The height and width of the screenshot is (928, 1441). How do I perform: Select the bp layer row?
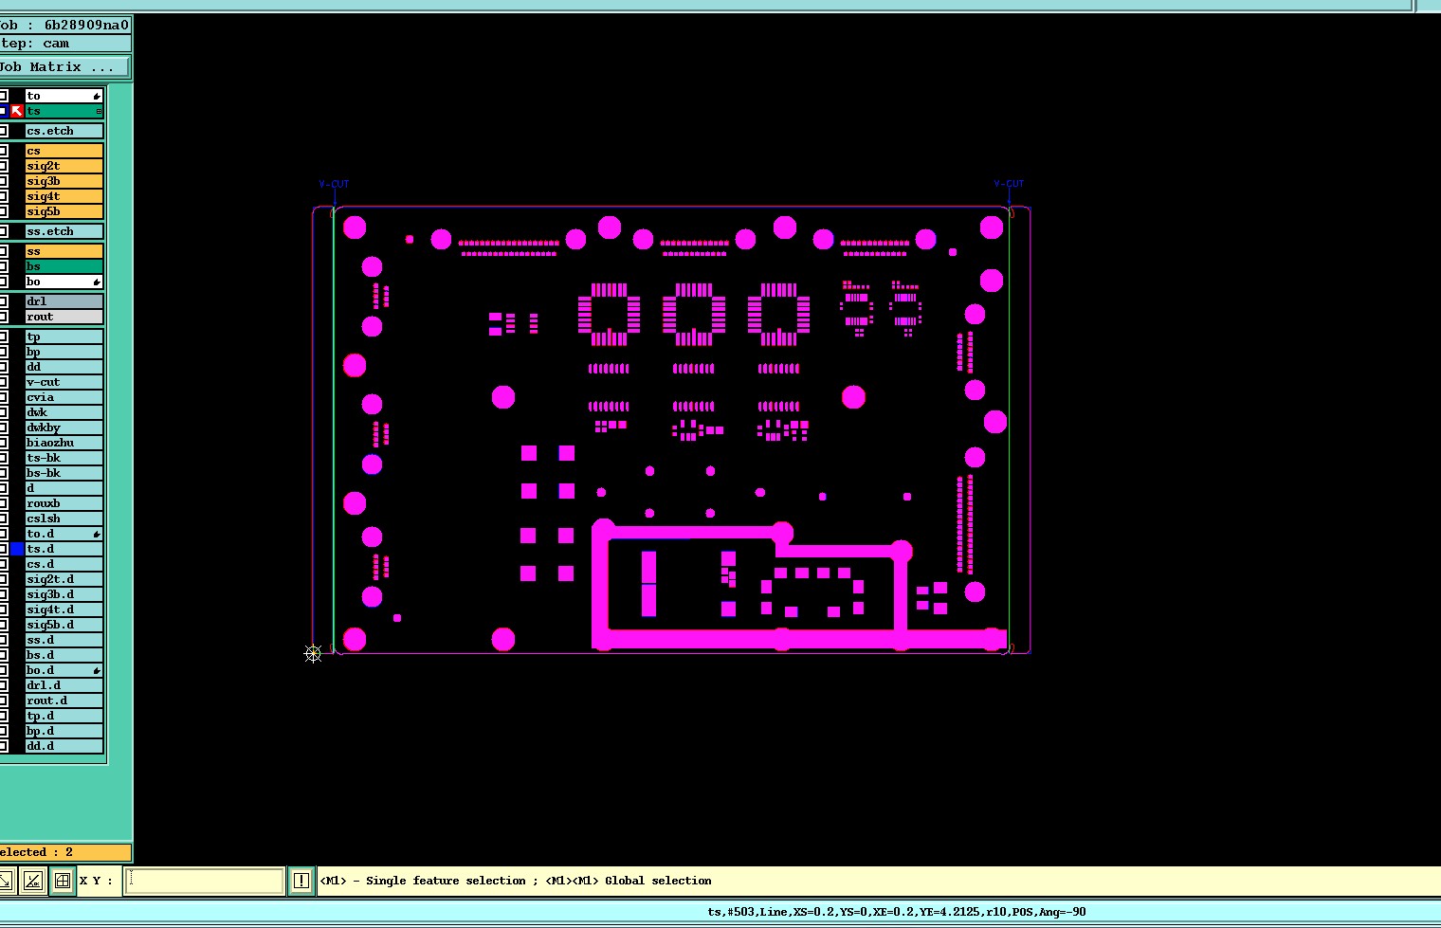coord(64,352)
